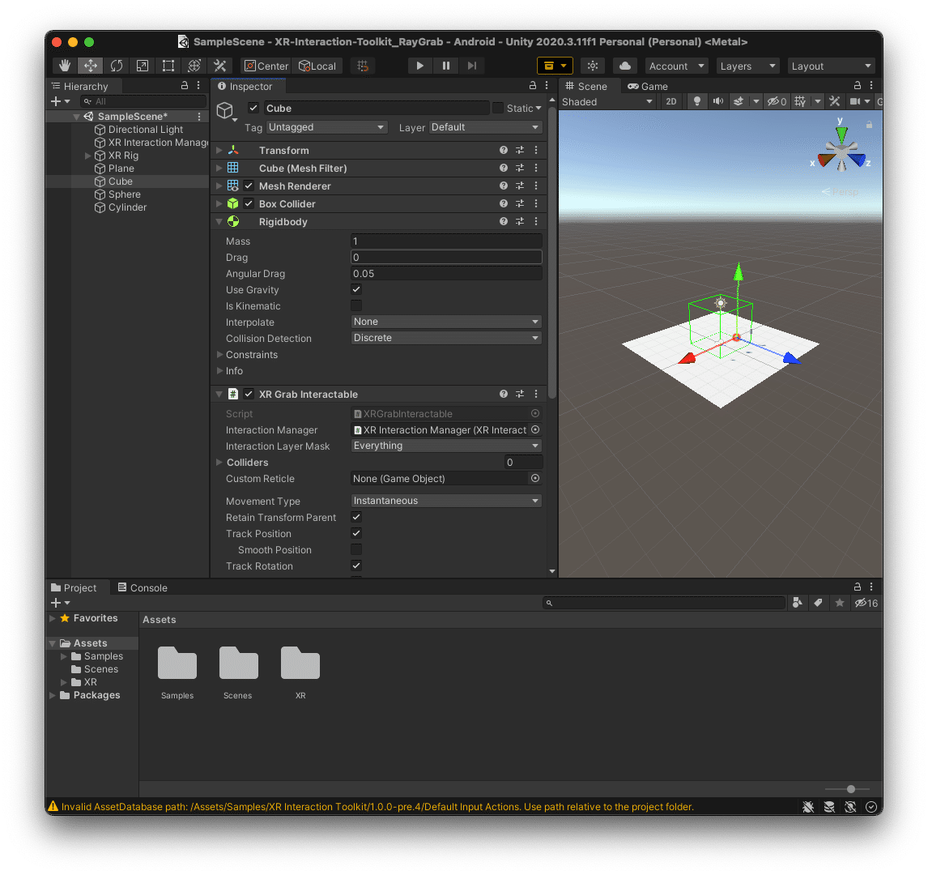Click the orientation gizmo in Scene
The height and width of the screenshot is (875, 928).
click(x=841, y=152)
